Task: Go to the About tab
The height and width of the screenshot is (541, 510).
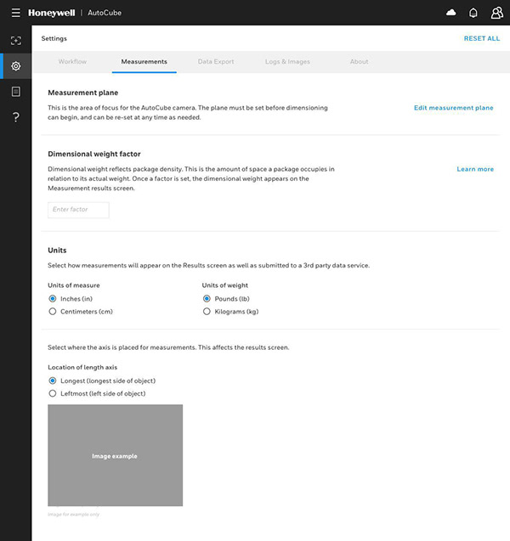Action: (x=359, y=61)
